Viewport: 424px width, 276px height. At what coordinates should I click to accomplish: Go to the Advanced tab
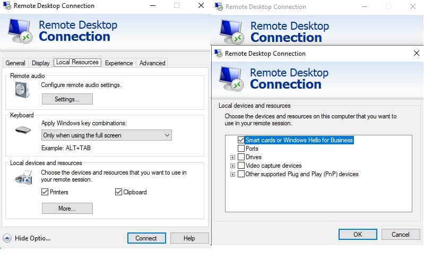(x=152, y=63)
